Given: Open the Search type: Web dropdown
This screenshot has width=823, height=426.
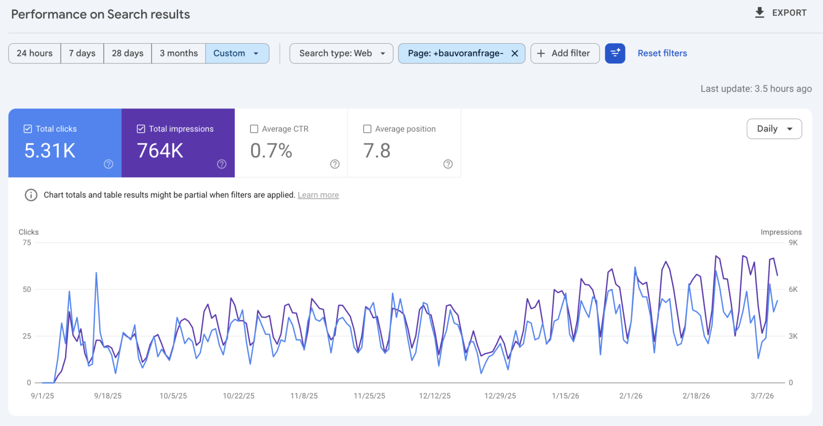Looking at the screenshot, I should coord(341,53).
